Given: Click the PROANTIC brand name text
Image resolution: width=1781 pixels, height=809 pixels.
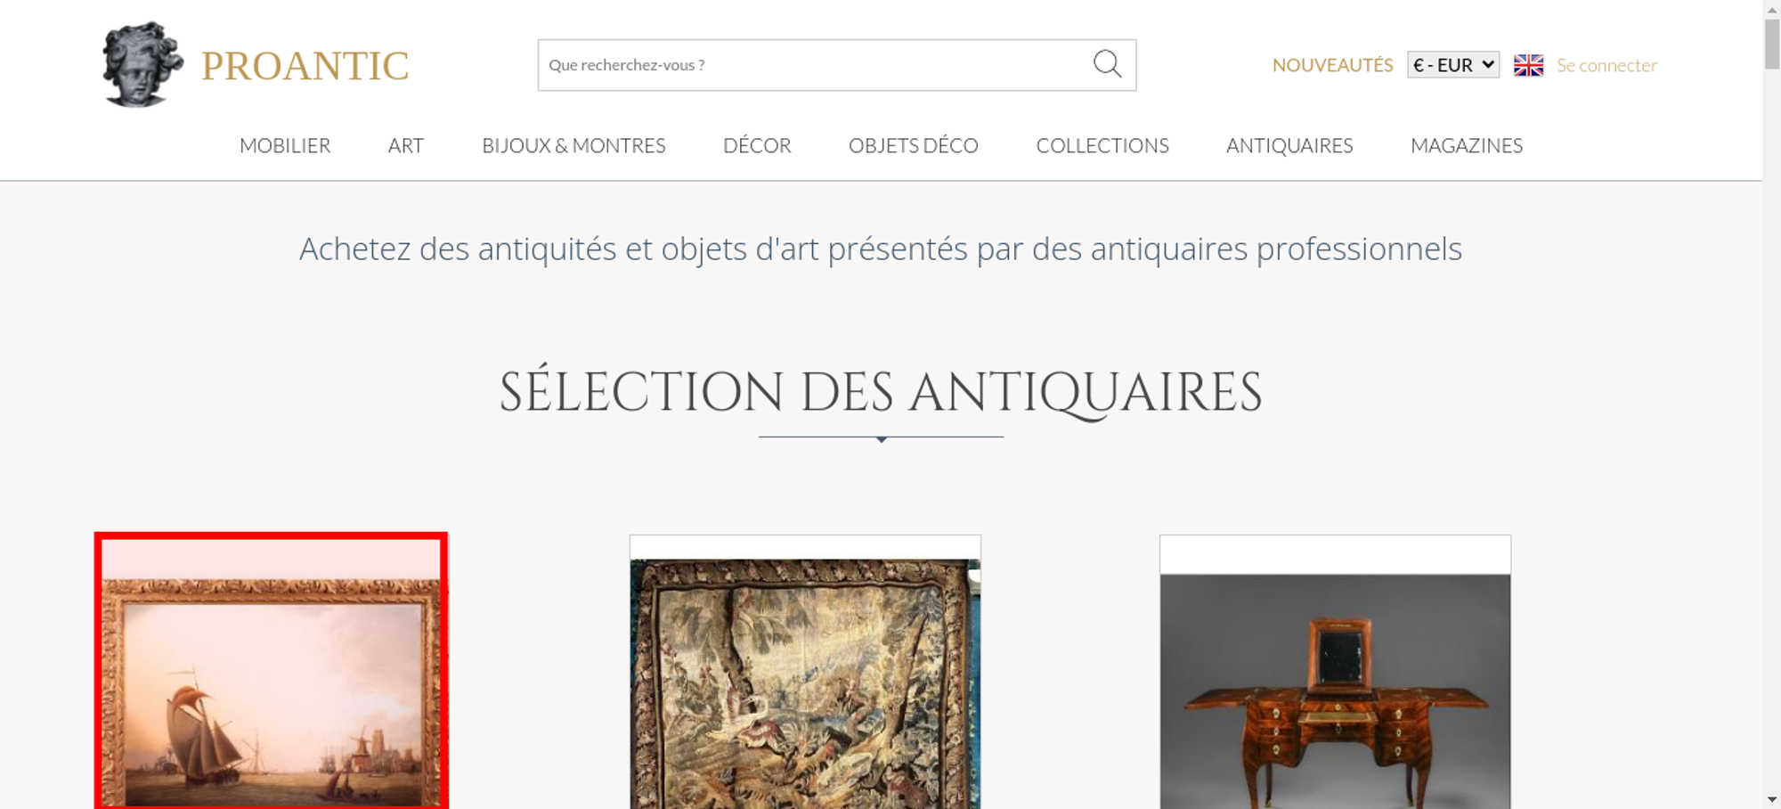Looking at the screenshot, I should [305, 66].
